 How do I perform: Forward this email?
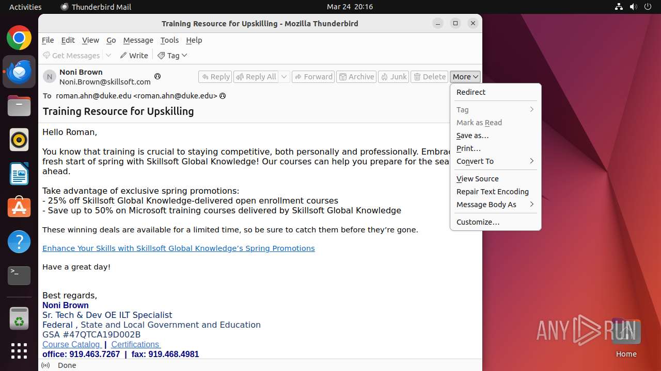313,77
